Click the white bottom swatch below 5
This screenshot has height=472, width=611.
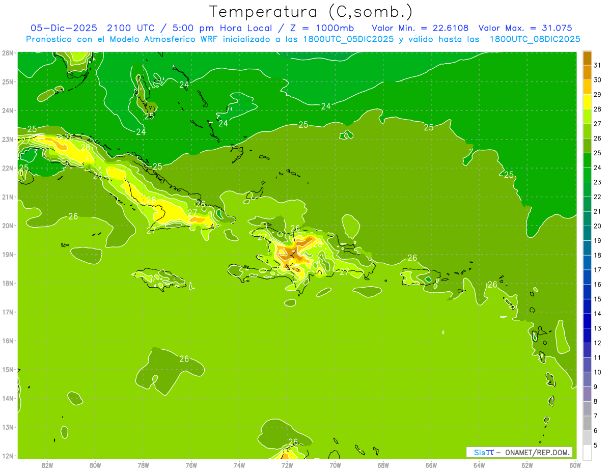pyautogui.click(x=587, y=452)
